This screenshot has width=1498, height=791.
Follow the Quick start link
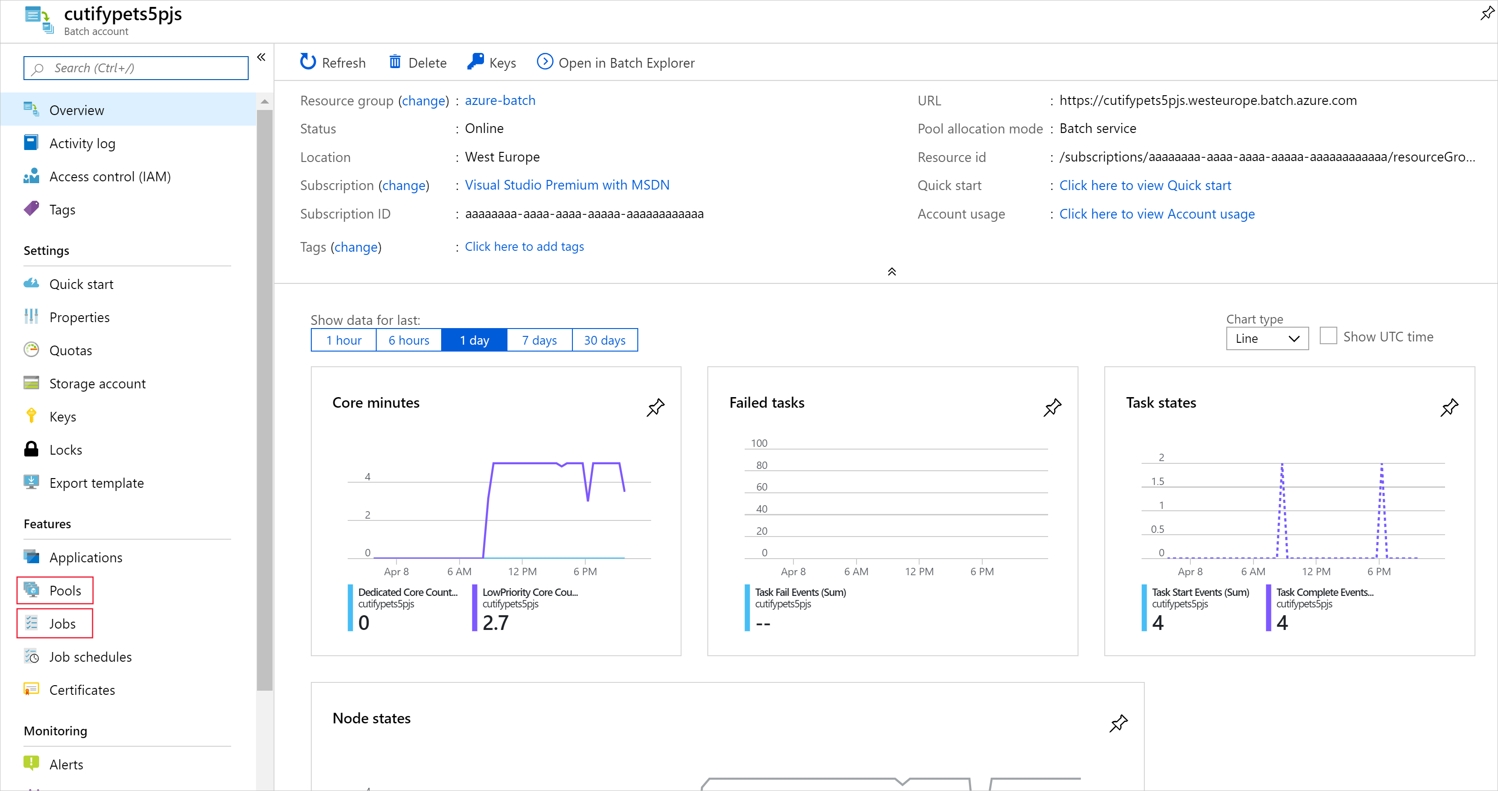coord(1145,185)
